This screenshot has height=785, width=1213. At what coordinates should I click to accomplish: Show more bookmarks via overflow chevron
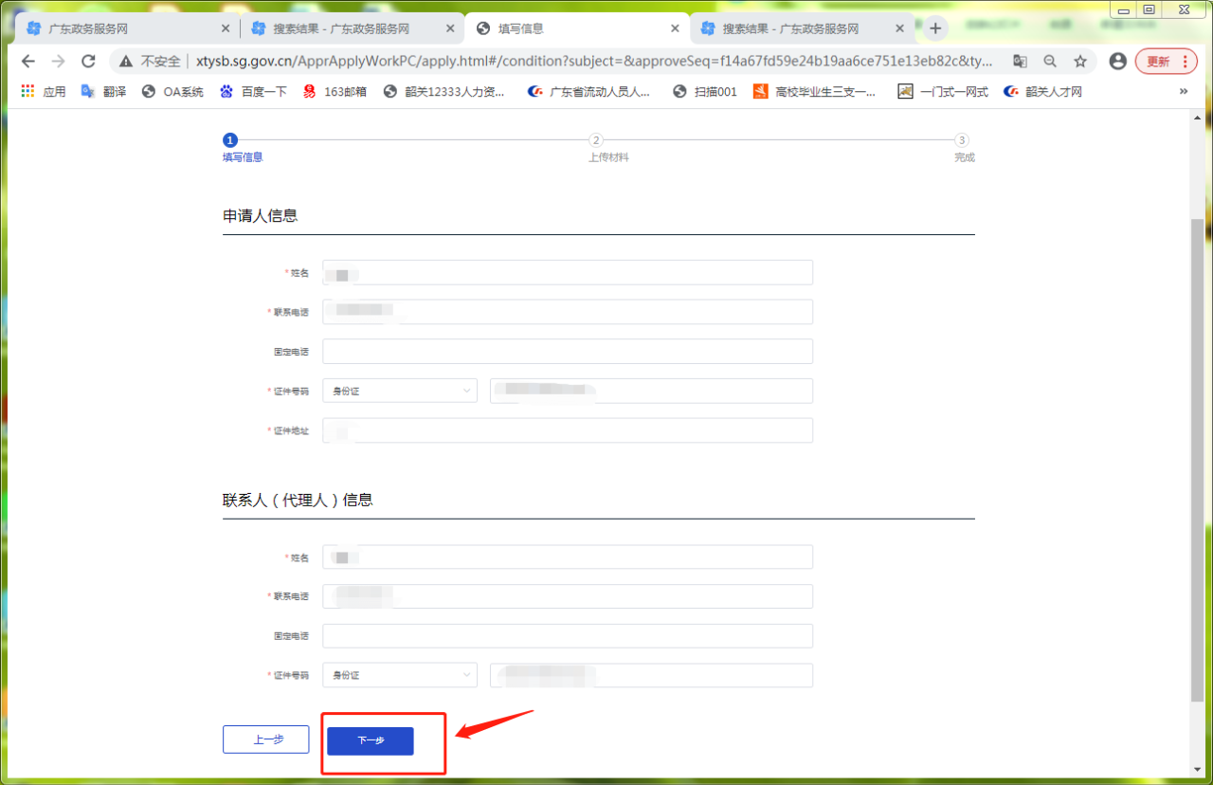click(1183, 92)
